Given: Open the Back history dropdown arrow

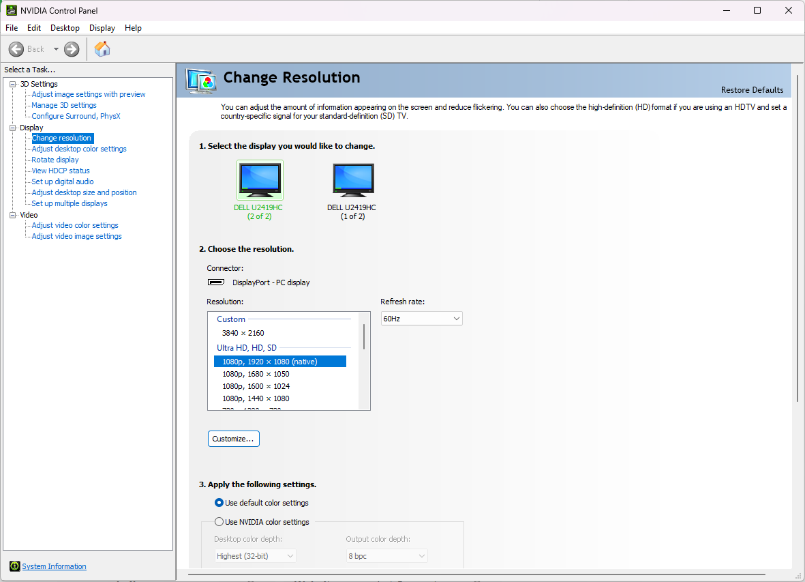Looking at the screenshot, I should pos(56,49).
